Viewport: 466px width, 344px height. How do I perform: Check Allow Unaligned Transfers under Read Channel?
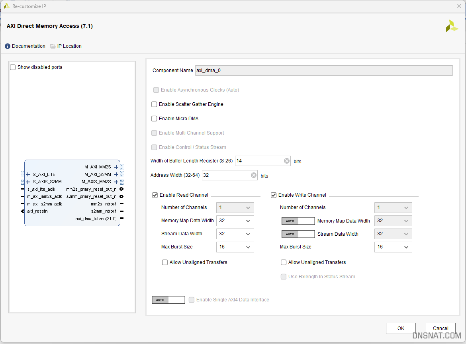coord(165,262)
